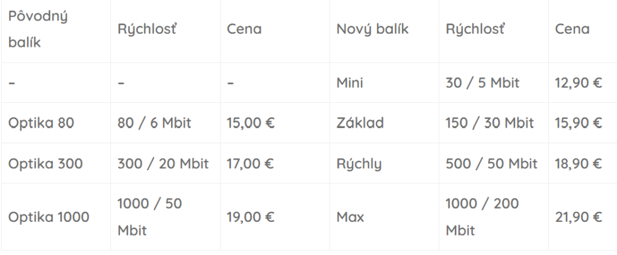Select the 'Optika 1000' cell
Screen dimensions: 617x255
[x=49, y=217]
